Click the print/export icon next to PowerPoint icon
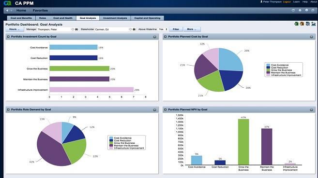The image size is (318, 178). 308,24
